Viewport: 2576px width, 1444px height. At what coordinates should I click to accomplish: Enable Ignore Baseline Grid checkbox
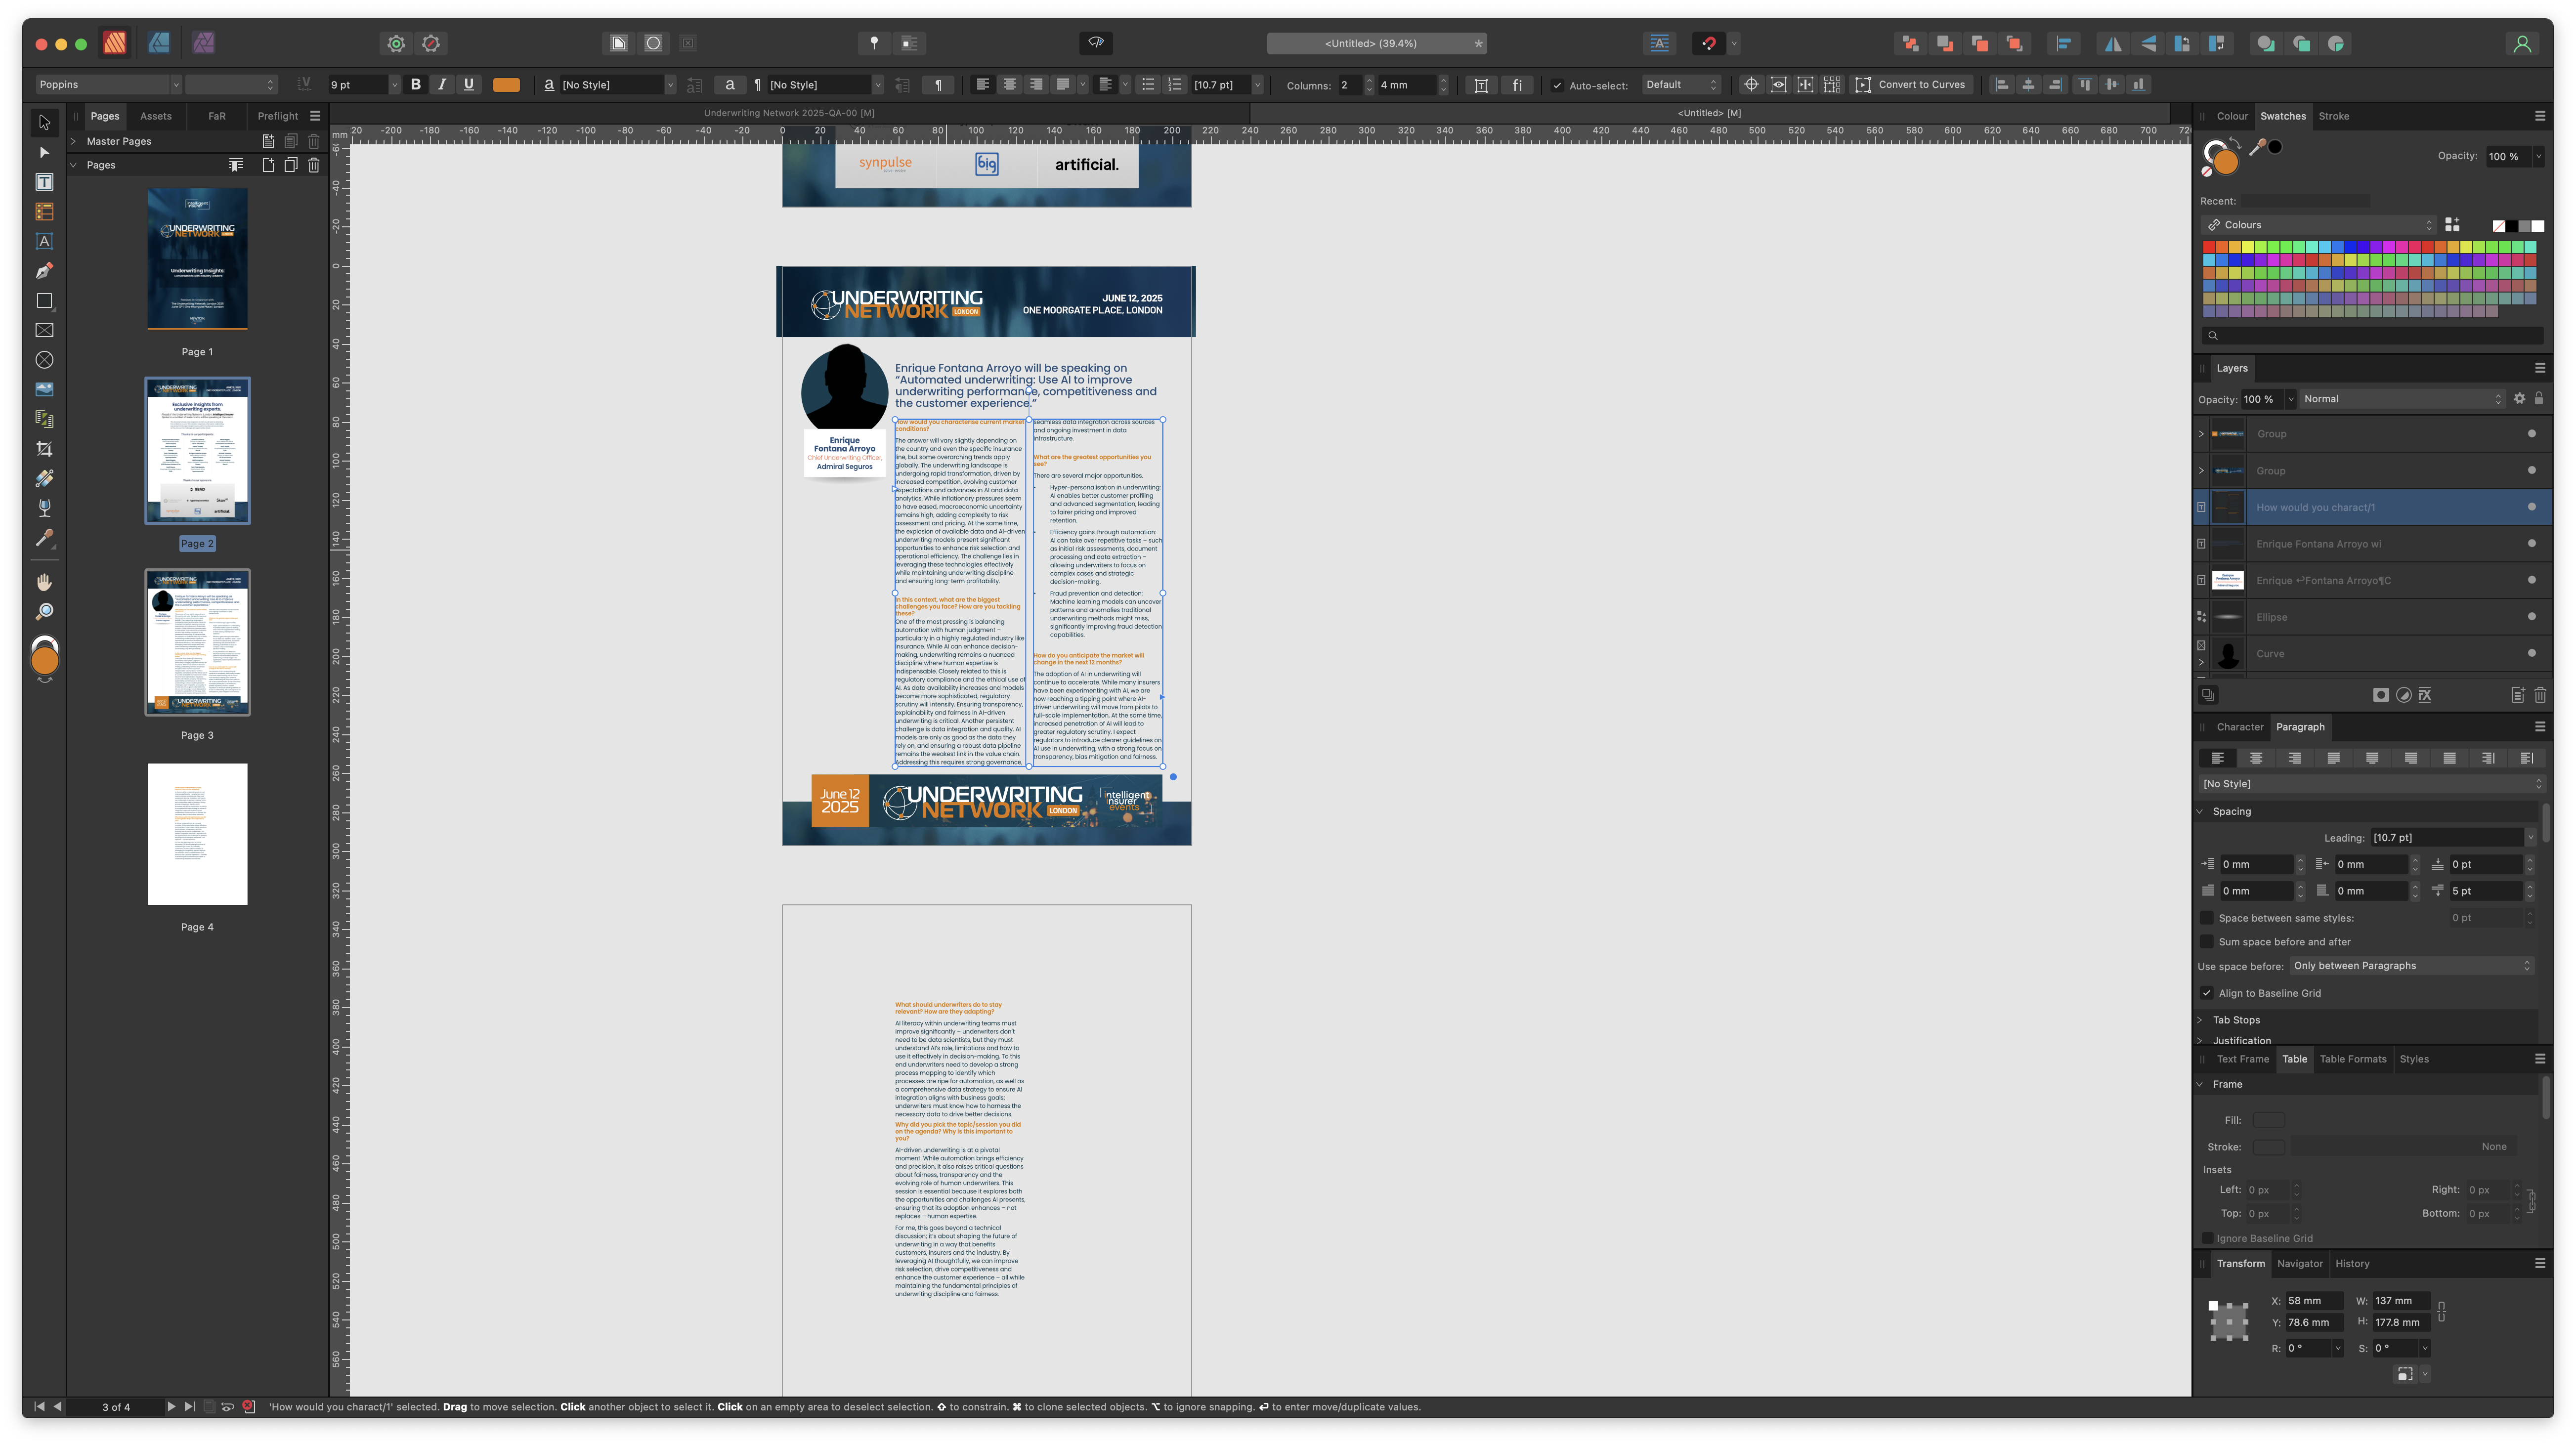point(2207,1238)
